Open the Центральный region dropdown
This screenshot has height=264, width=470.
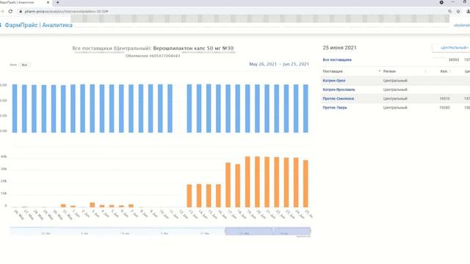click(452, 48)
